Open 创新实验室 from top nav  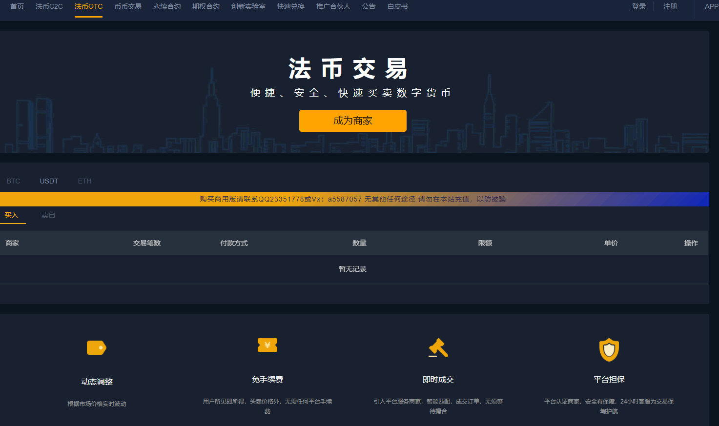pyautogui.click(x=248, y=7)
